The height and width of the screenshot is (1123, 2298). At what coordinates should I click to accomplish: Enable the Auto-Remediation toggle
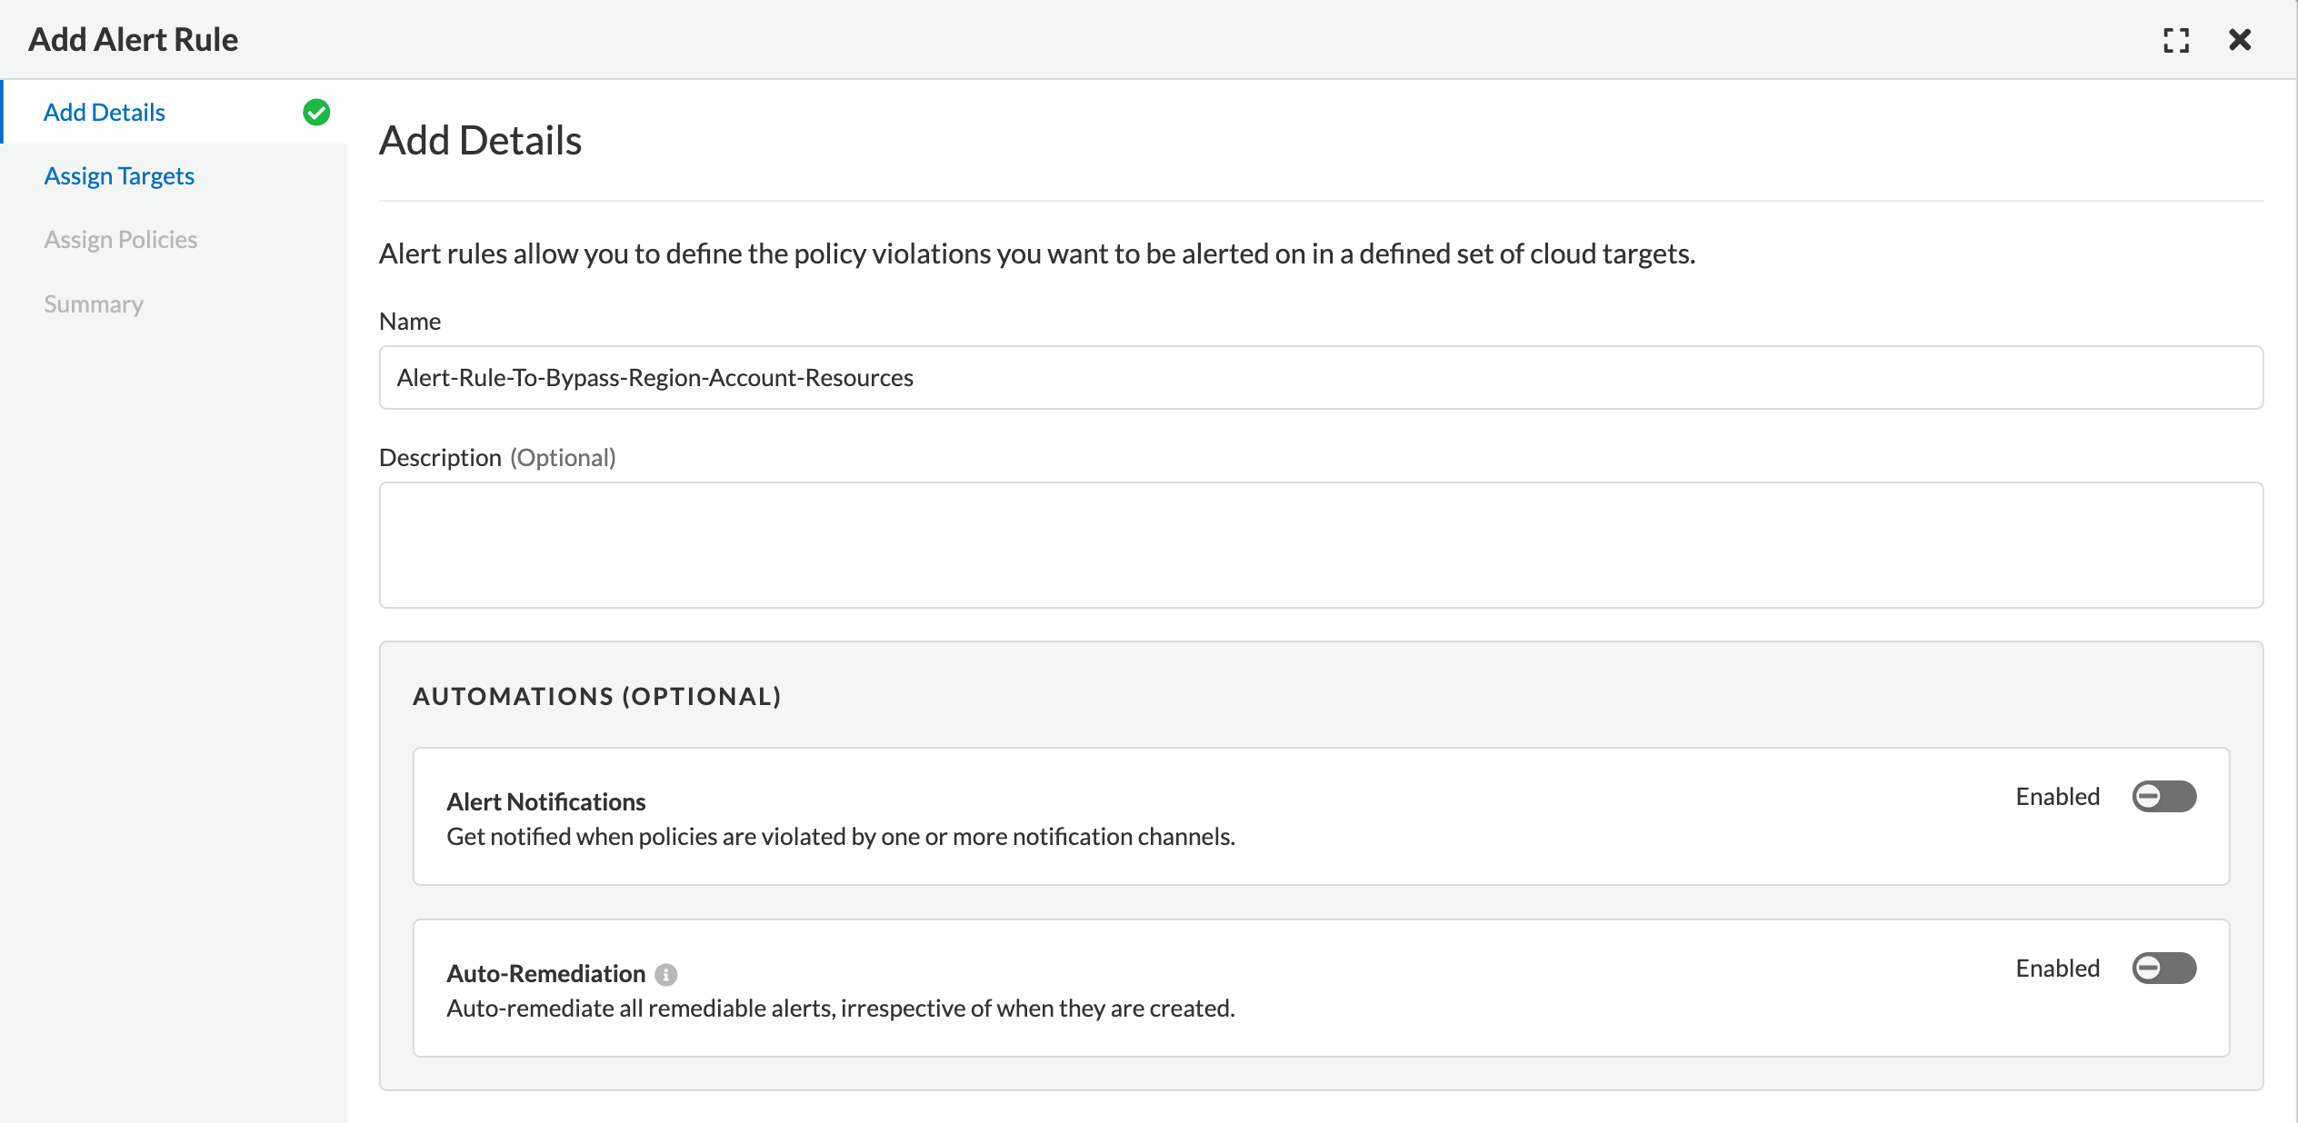[2163, 969]
